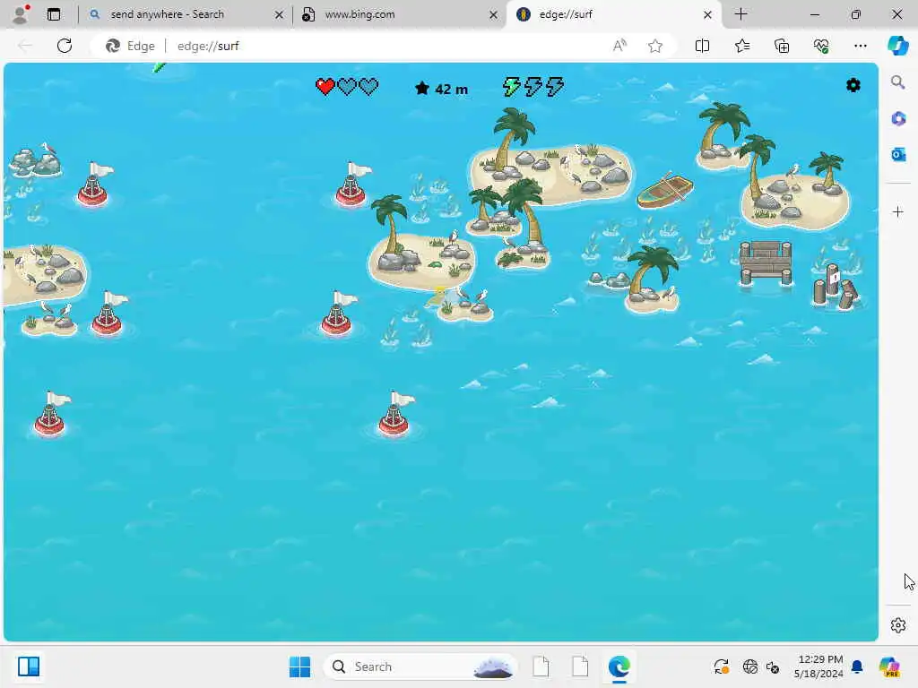Launch Copilot from the toolbar
This screenshot has width=918, height=688.
pyautogui.click(x=897, y=46)
